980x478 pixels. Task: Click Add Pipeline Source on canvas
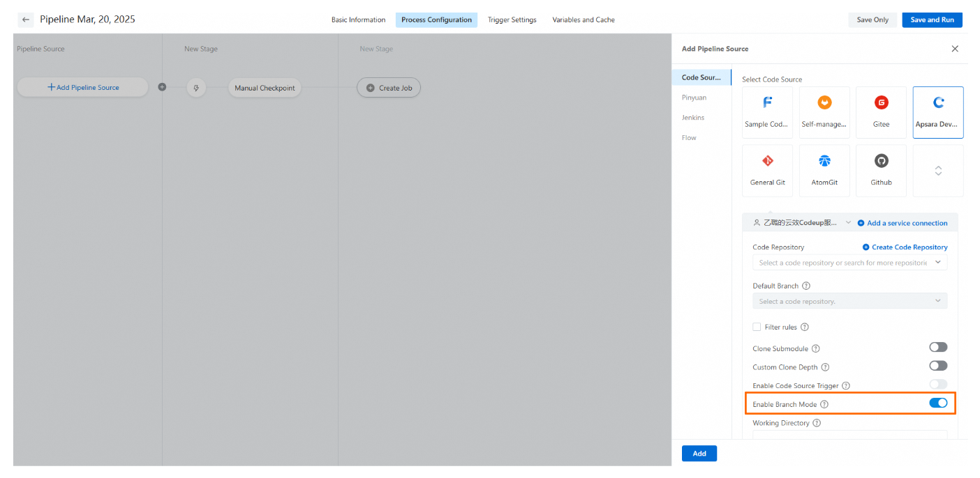(x=82, y=87)
